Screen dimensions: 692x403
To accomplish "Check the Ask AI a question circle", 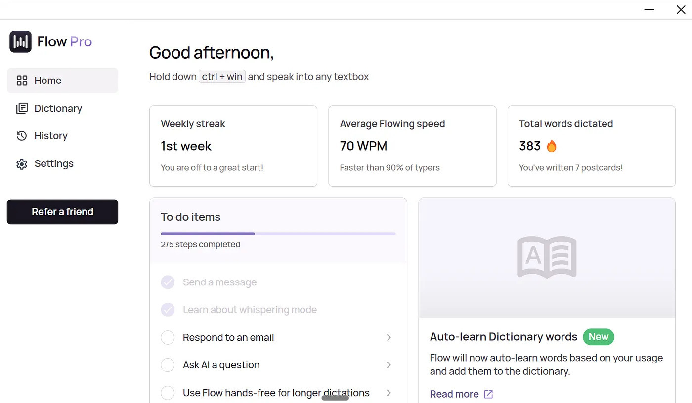I will pos(168,365).
